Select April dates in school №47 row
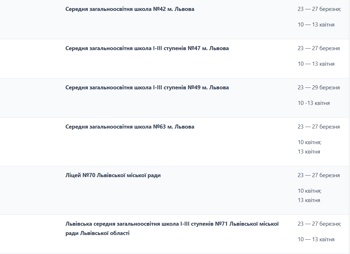Screen dimensions: 350x254 [316, 64]
